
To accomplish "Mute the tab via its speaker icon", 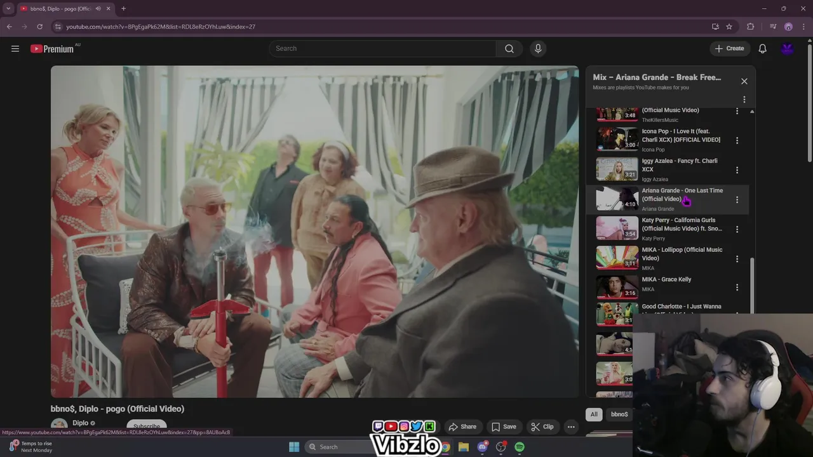I will tap(98, 9).
